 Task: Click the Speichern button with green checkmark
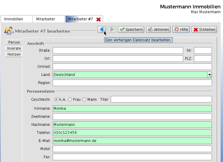point(131,29)
